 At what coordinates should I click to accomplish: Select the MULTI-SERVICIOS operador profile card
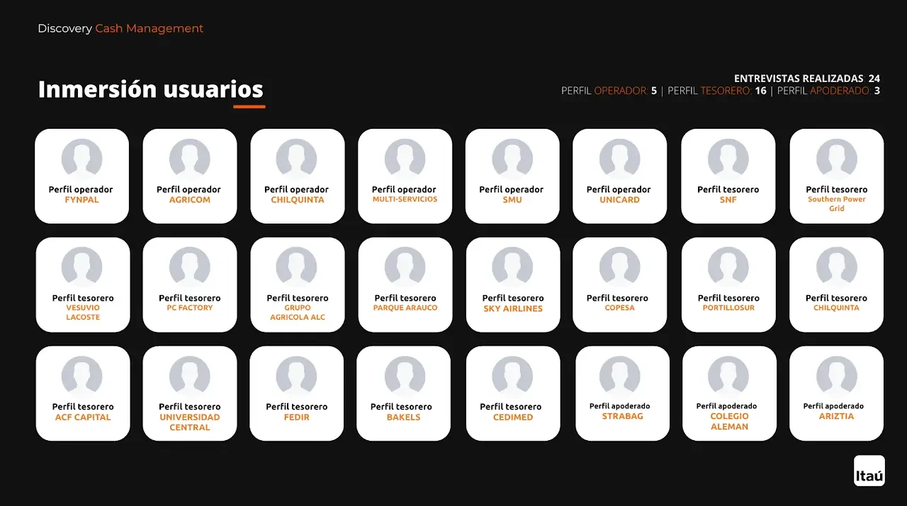point(405,176)
